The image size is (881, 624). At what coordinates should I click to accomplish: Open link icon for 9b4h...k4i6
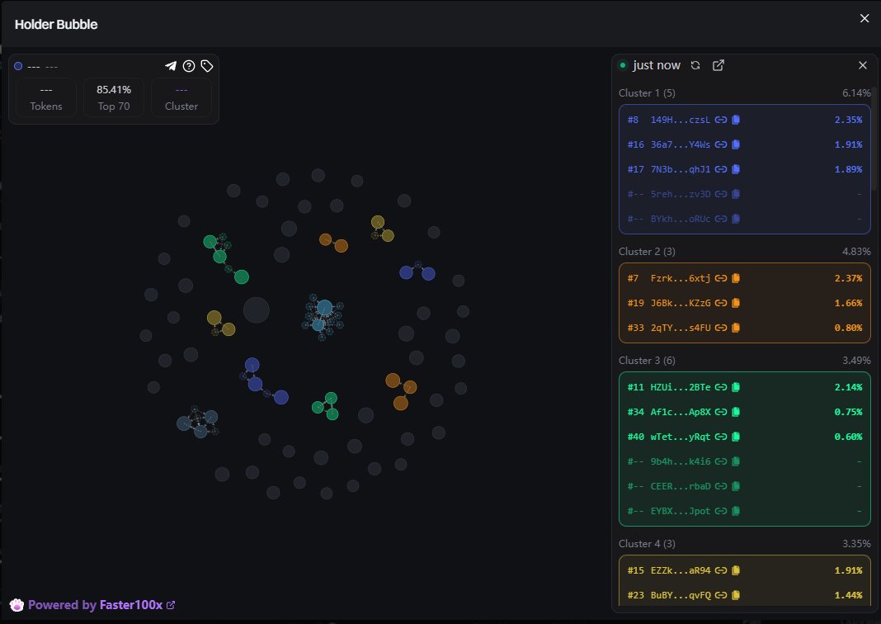pyautogui.click(x=721, y=461)
